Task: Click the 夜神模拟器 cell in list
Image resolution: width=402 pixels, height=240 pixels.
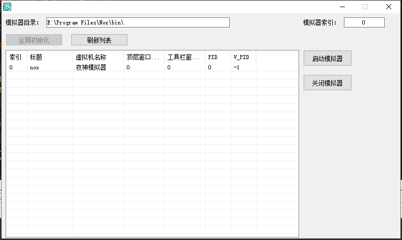Action: 91,67
